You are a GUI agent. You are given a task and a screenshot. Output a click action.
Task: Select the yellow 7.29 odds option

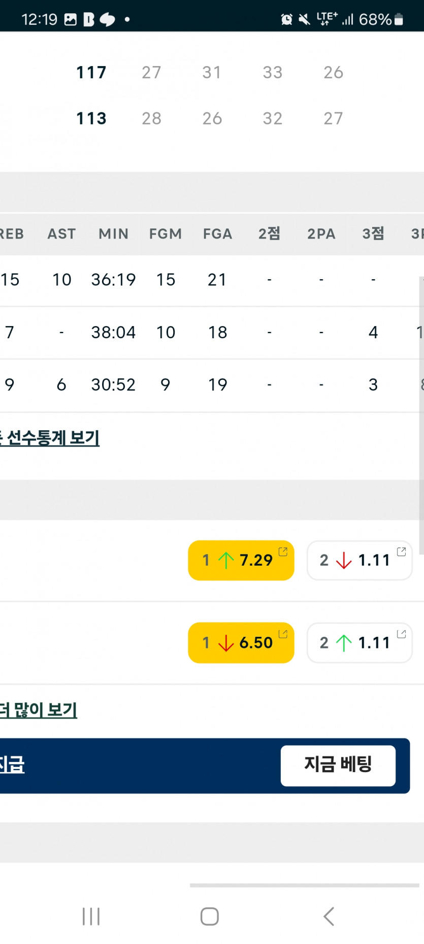click(241, 560)
